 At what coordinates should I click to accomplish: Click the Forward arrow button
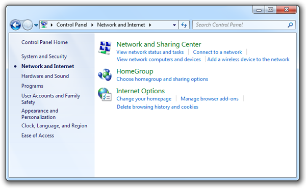click(x=28, y=25)
